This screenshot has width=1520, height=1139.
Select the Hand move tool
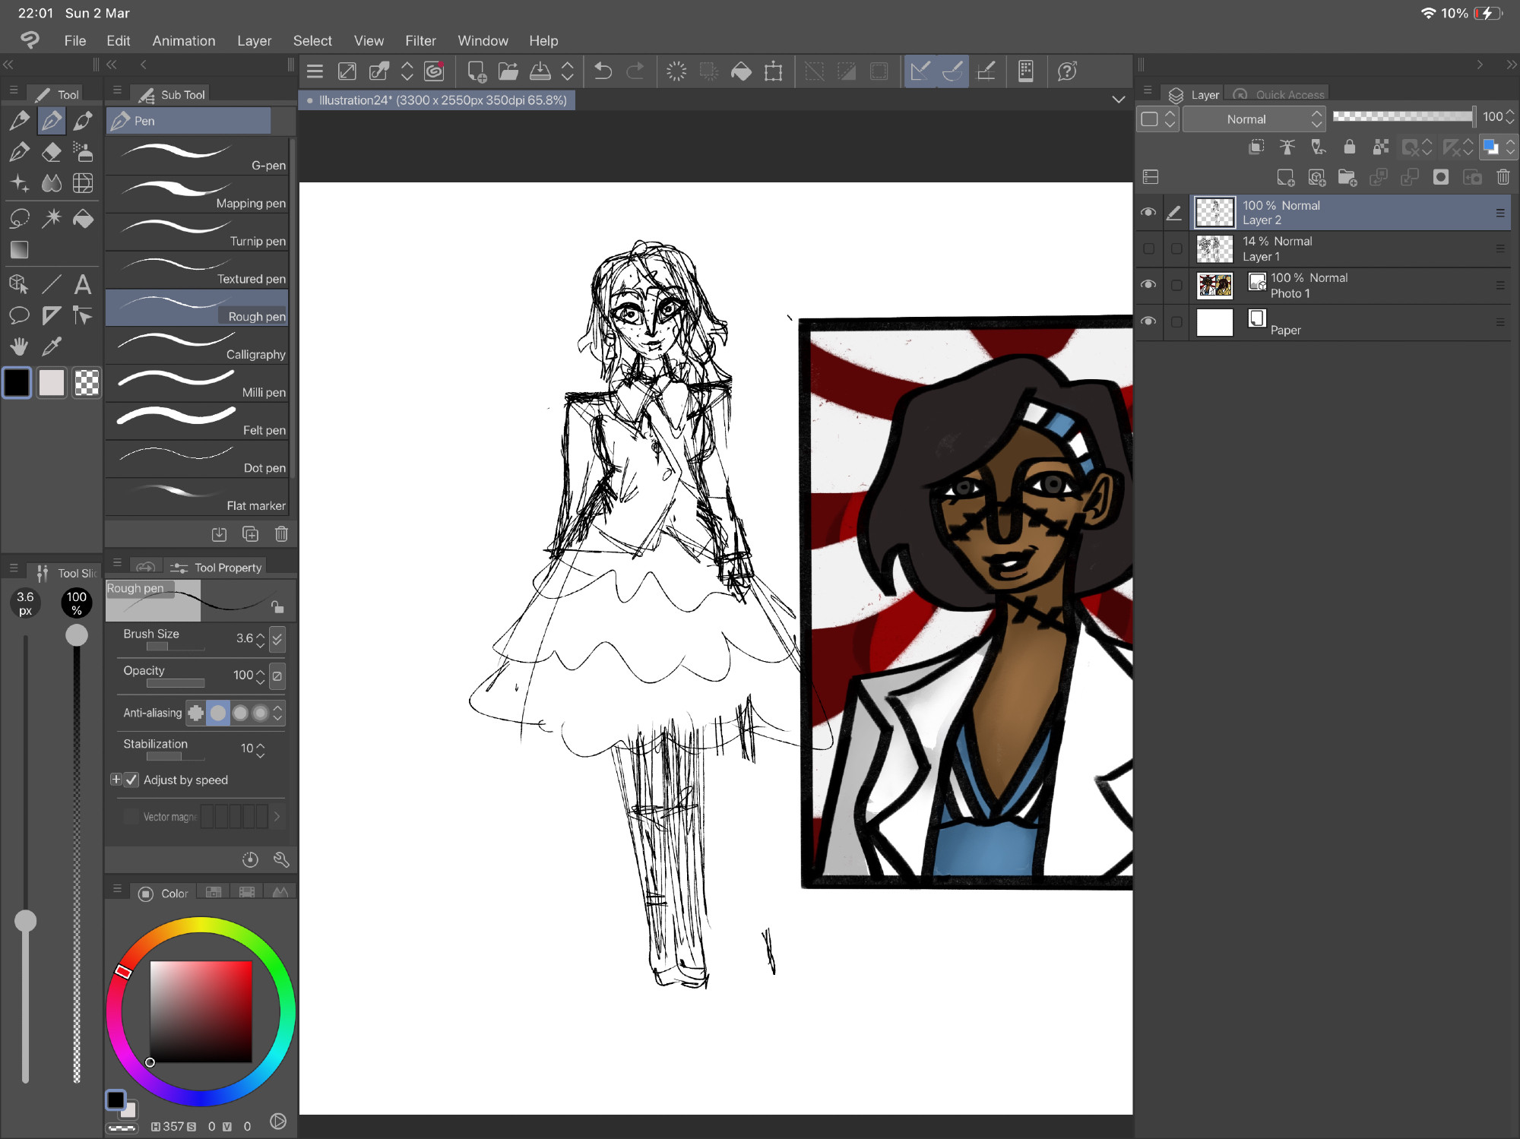(19, 346)
